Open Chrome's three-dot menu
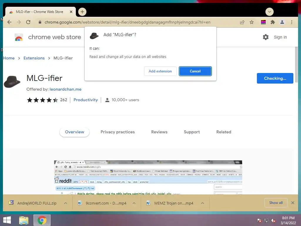The image size is (301, 226). pyautogui.click(x=292, y=22)
